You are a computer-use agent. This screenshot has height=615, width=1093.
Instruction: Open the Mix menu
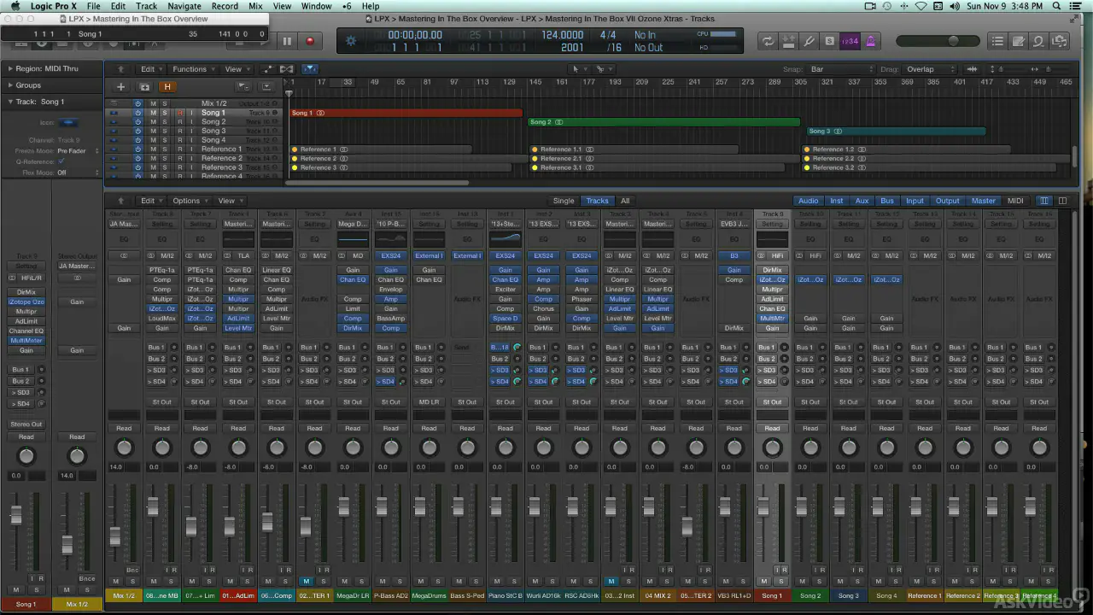pos(255,6)
